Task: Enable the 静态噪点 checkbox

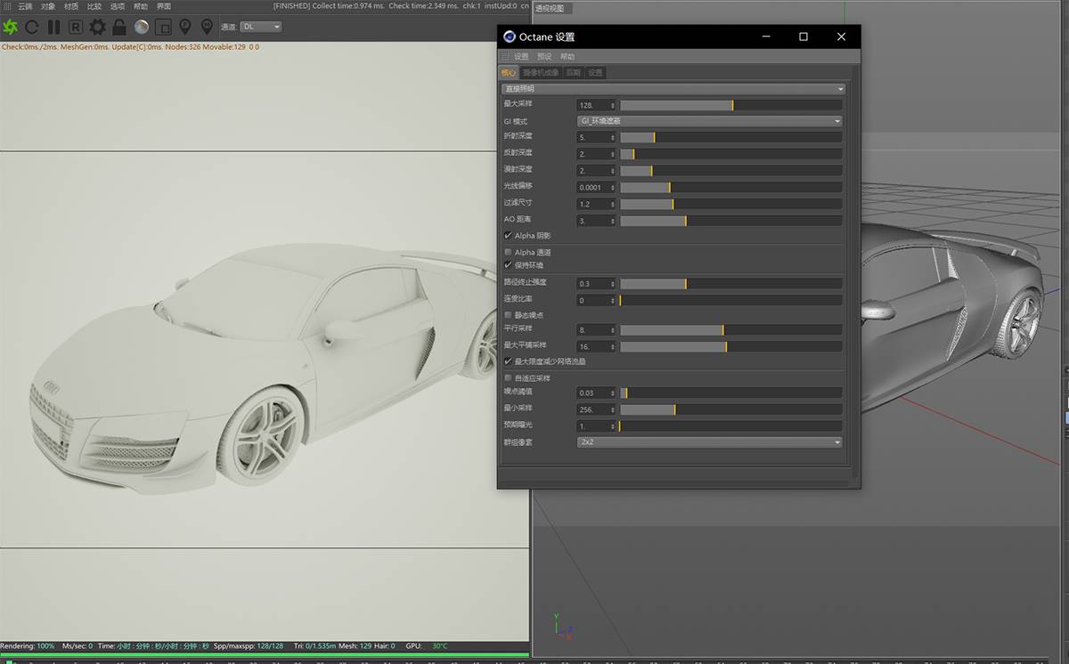Action: pyautogui.click(x=508, y=314)
